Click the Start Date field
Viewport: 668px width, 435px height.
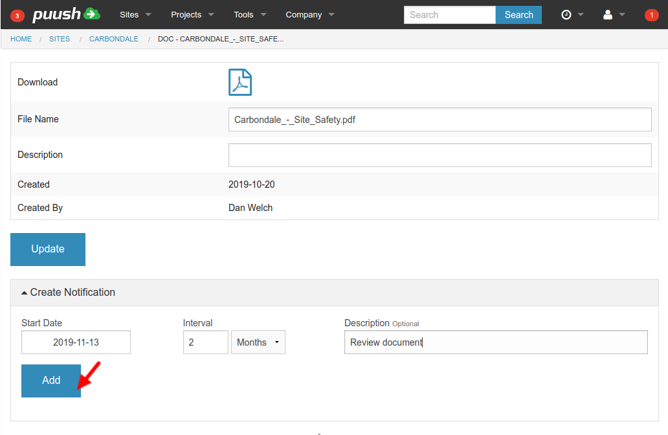coord(76,342)
